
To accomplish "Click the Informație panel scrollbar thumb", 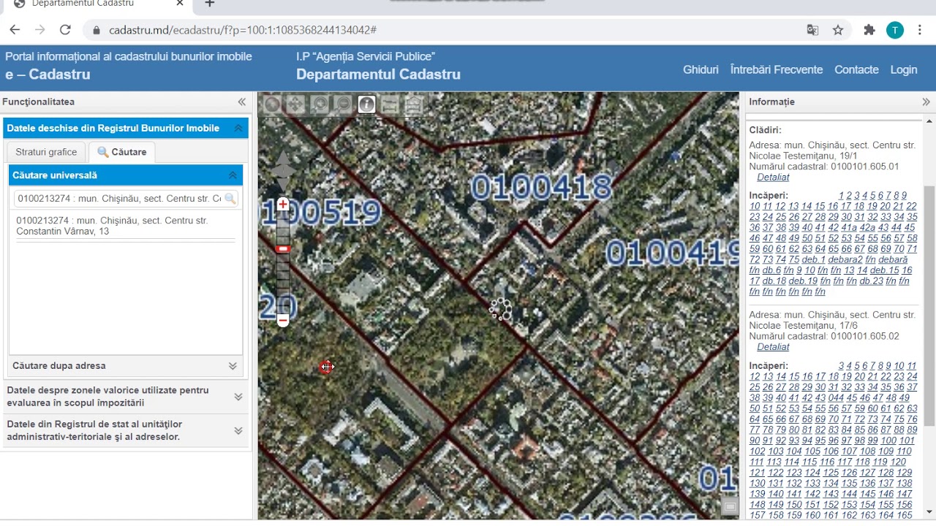I will pos(929,305).
